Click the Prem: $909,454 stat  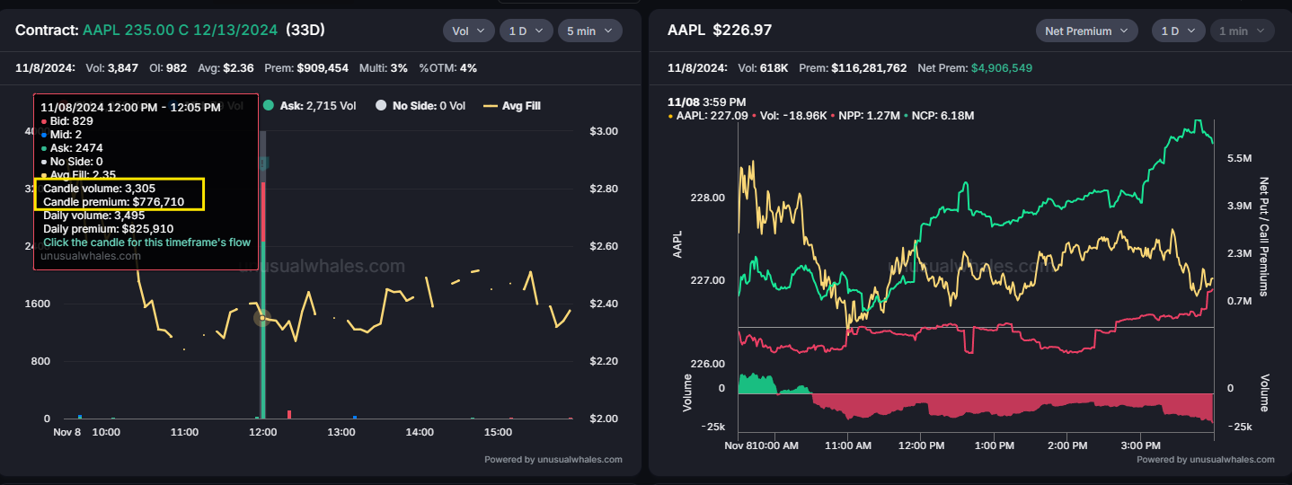tap(305, 67)
